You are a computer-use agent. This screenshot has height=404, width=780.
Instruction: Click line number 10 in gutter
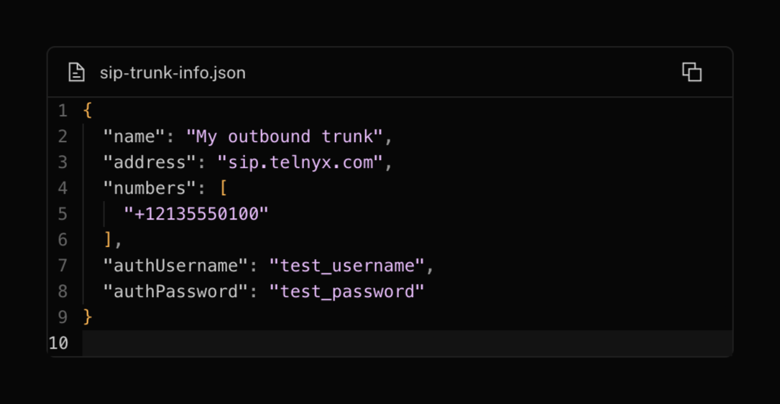[x=58, y=343]
